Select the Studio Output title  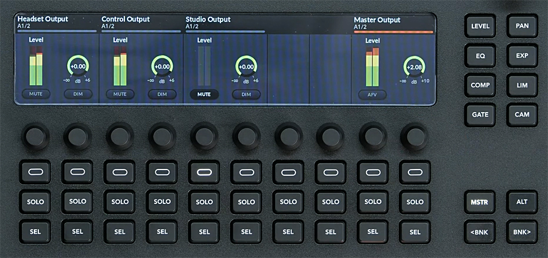208,19
